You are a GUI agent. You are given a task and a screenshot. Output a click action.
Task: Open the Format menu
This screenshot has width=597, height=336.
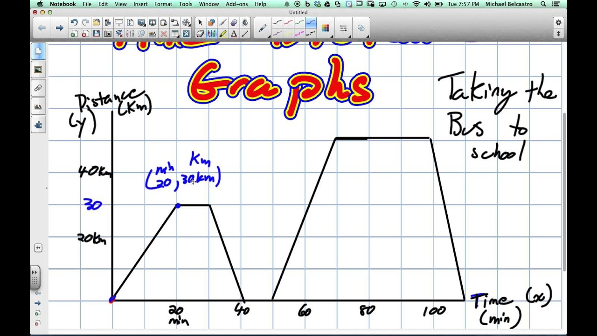pos(163,4)
